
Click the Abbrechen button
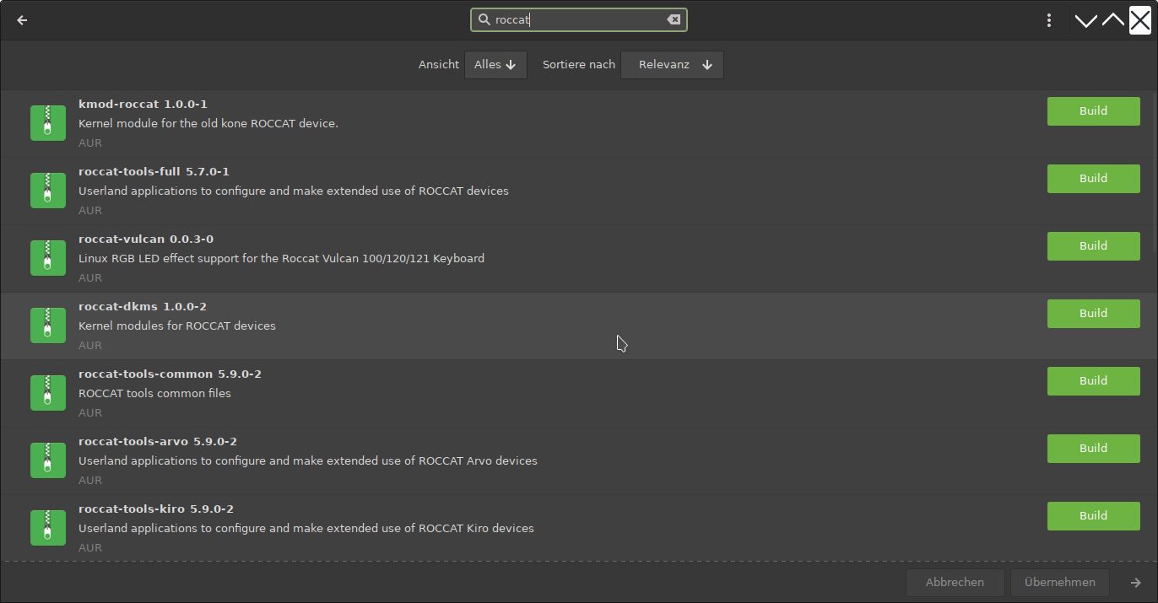pyautogui.click(x=955, y=582)
